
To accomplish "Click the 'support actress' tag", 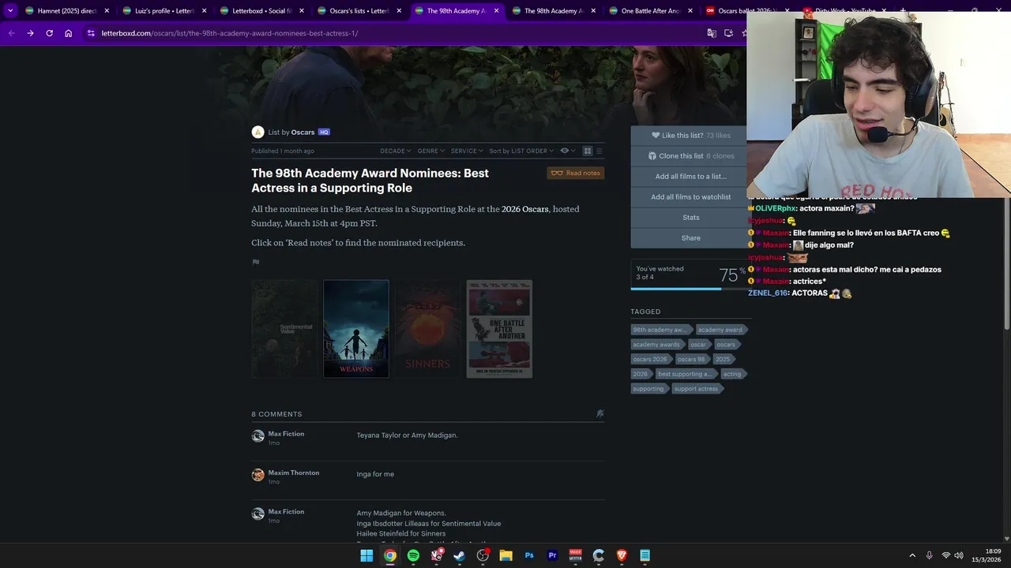I will pyautogui.click(x=697, y=388).
